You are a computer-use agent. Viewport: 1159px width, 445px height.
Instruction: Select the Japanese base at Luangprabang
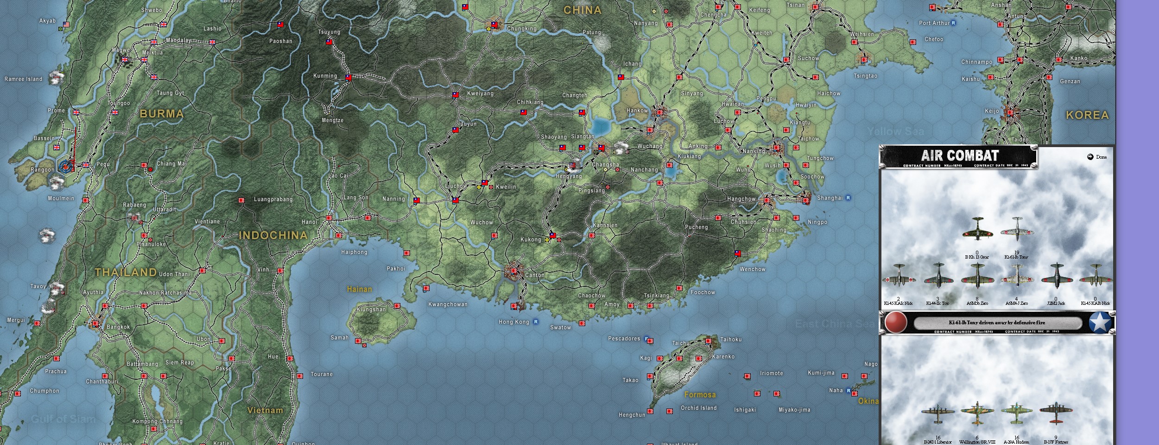[x=241, y=200]
